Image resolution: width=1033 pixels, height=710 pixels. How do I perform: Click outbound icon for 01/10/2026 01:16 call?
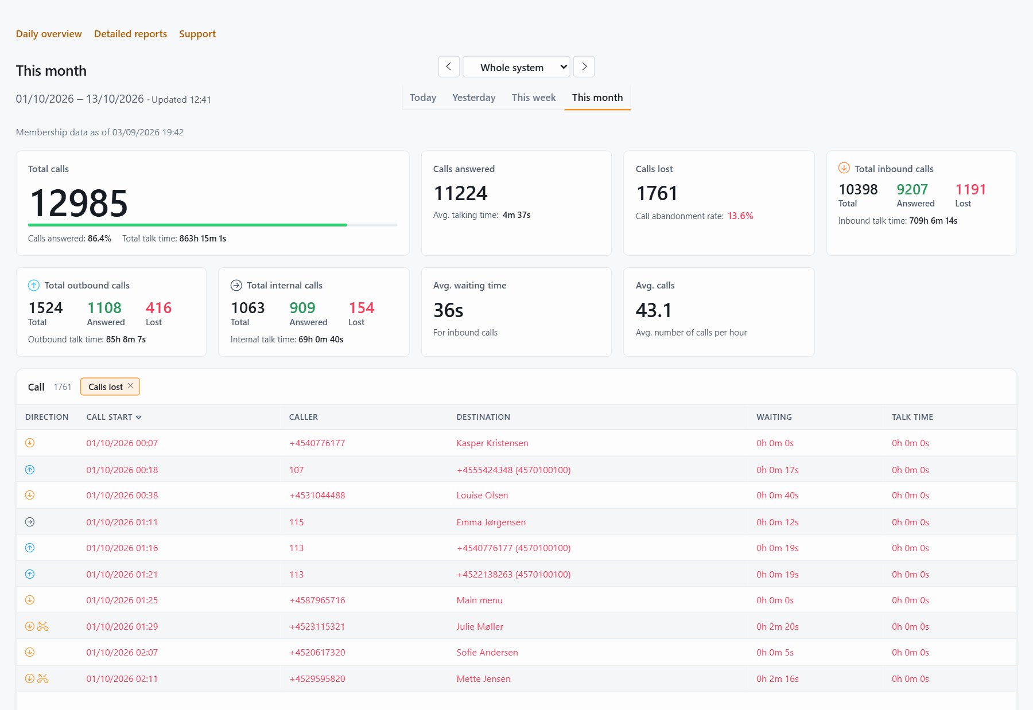pos(30,548)
